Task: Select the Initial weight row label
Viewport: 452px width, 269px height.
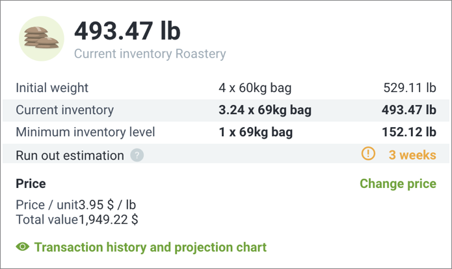Action: pos(52,88)
